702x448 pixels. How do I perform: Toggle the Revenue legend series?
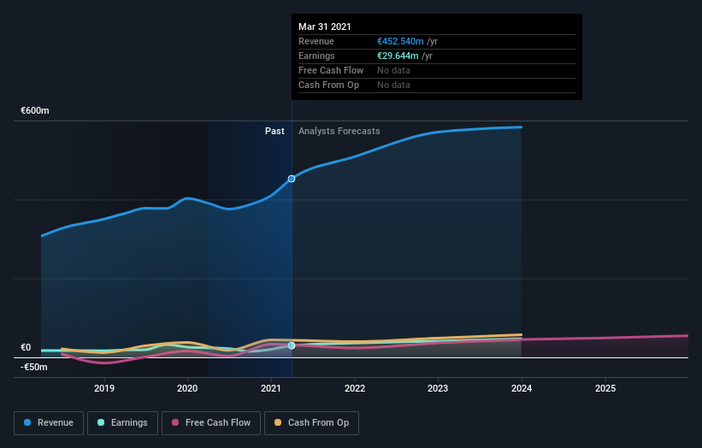click(x=49, y=423)
